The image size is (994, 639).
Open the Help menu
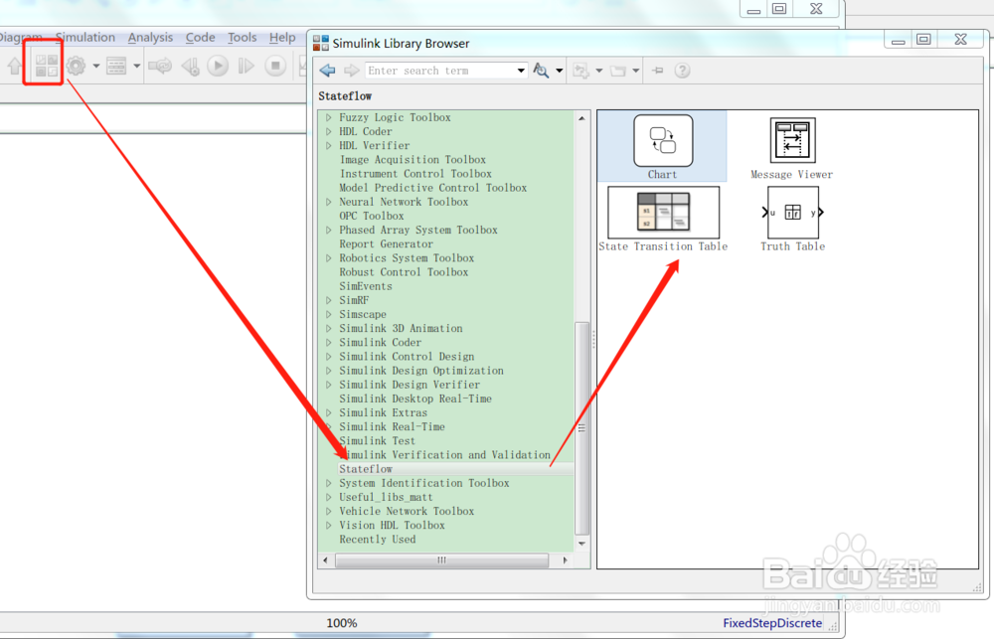click(x=282, y=38)
